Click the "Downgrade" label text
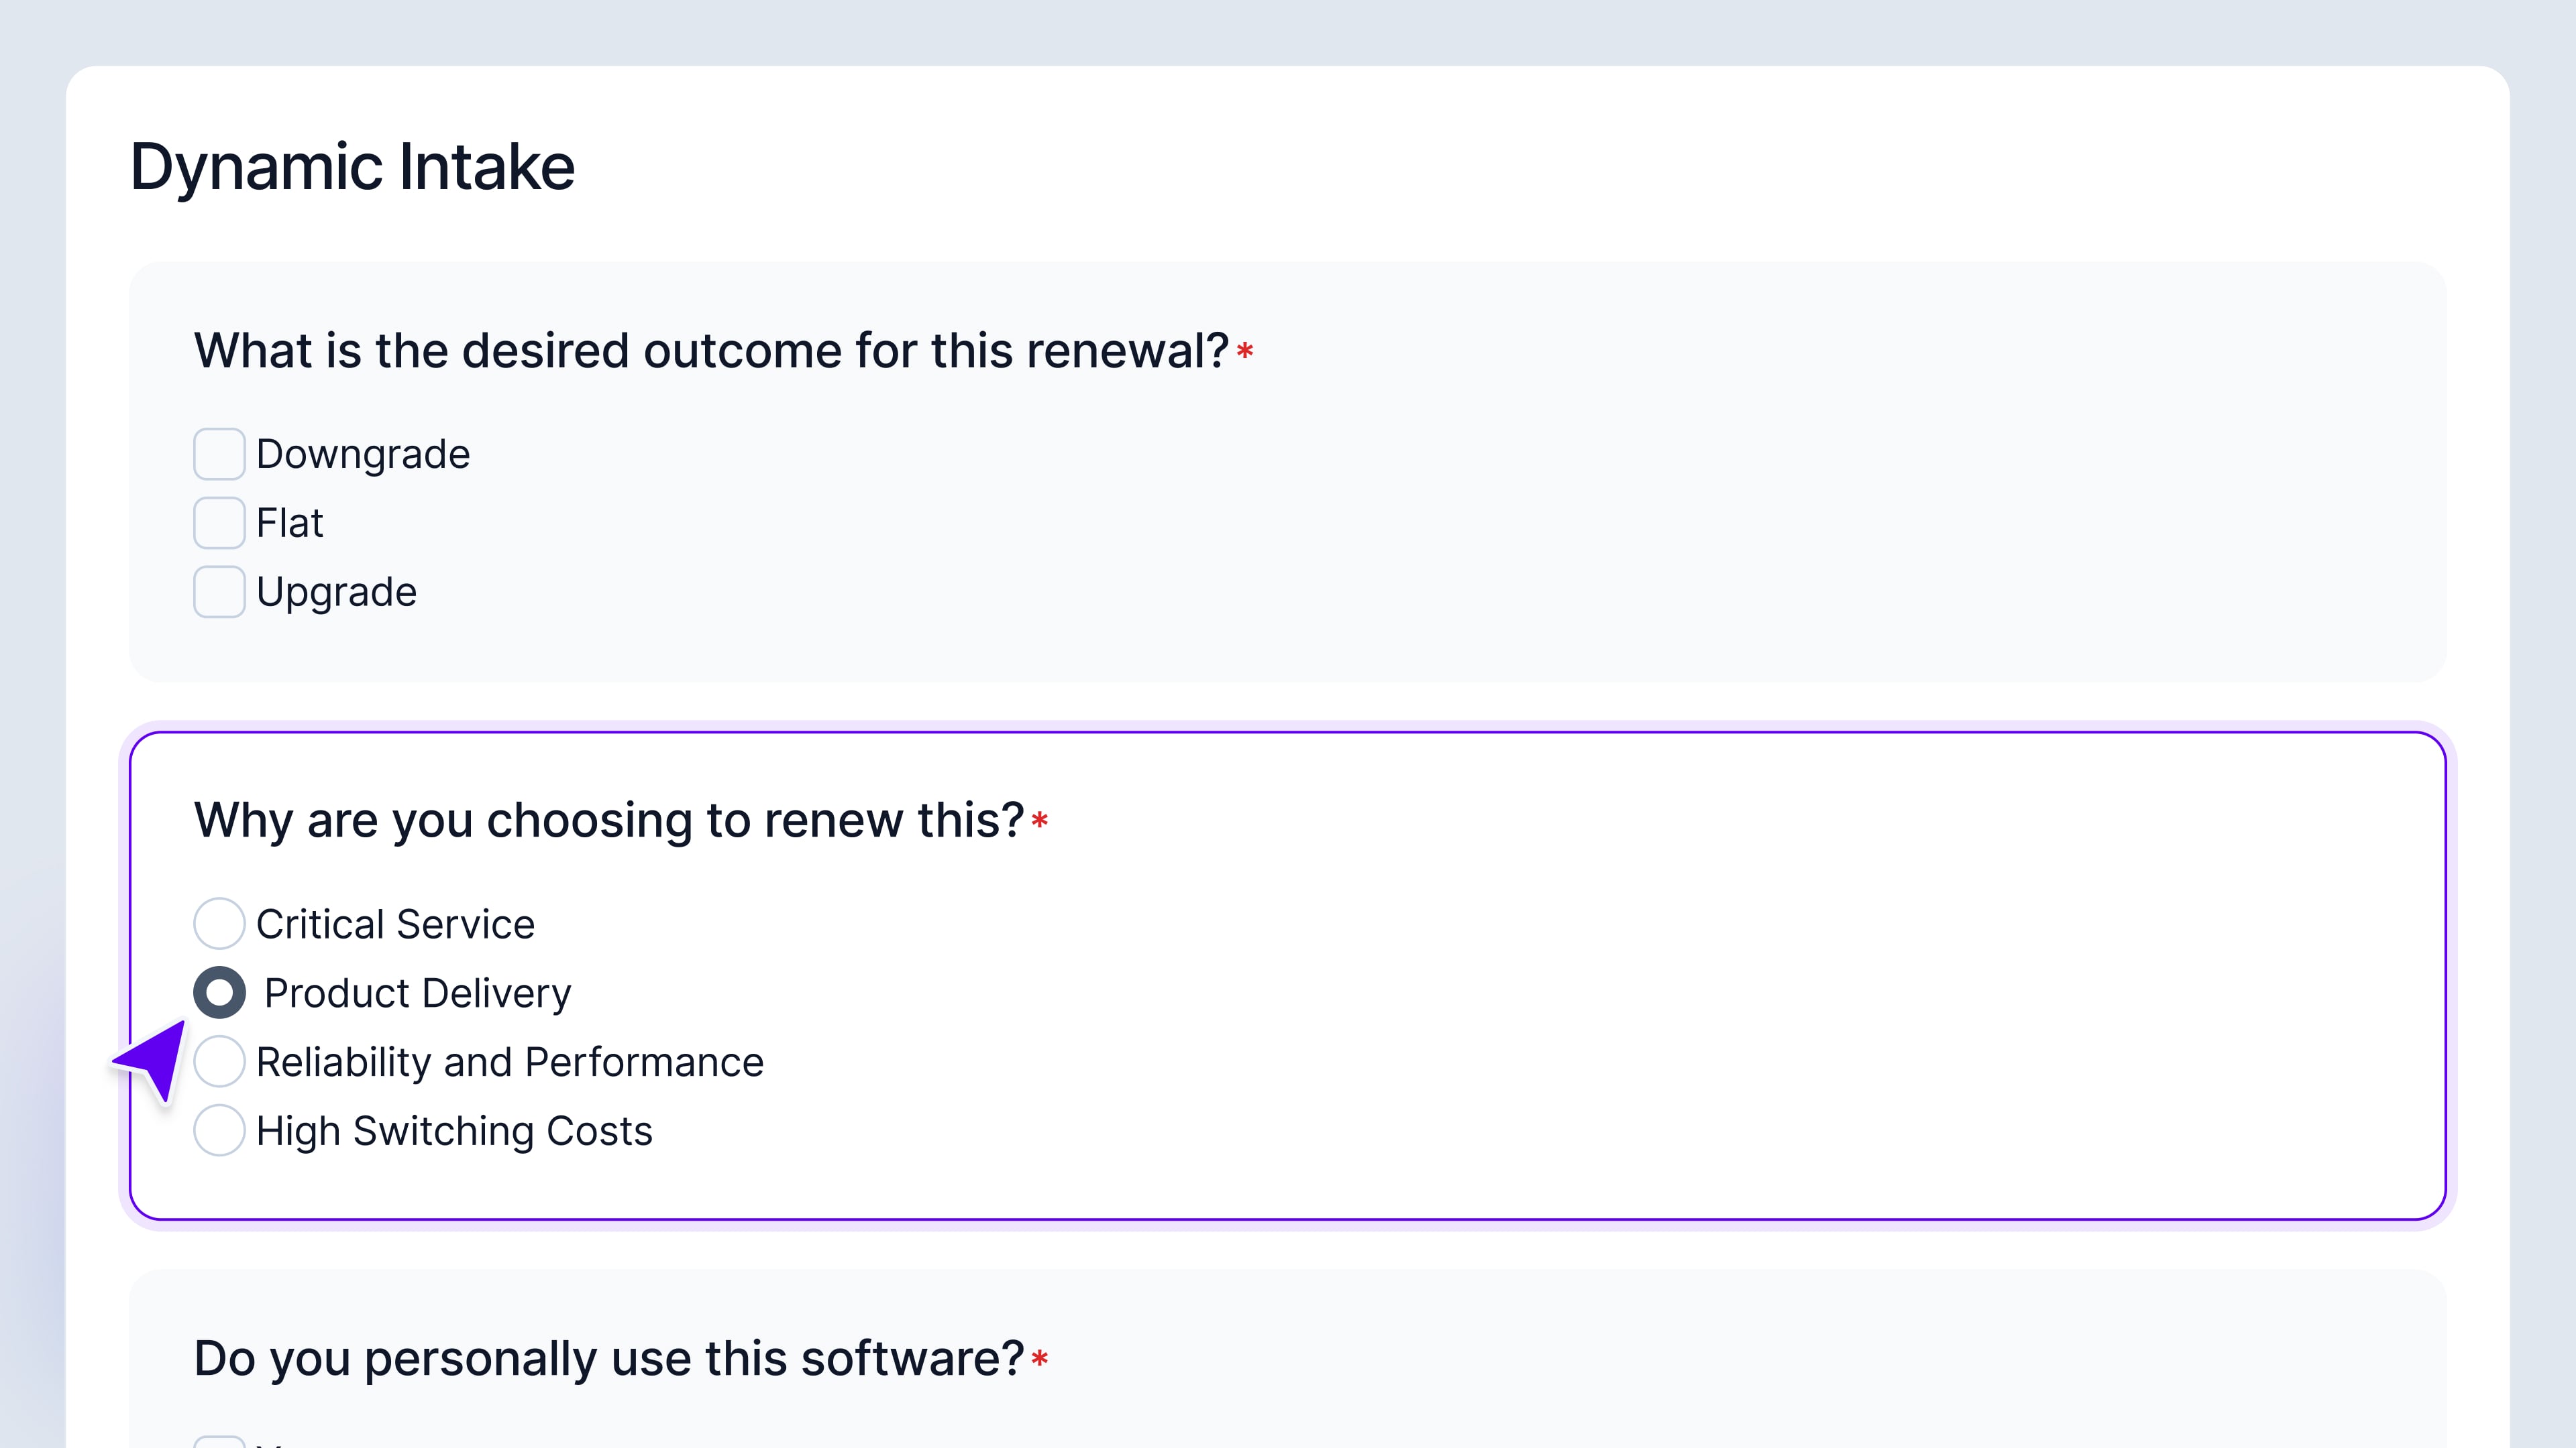 [x=362, y=455]
